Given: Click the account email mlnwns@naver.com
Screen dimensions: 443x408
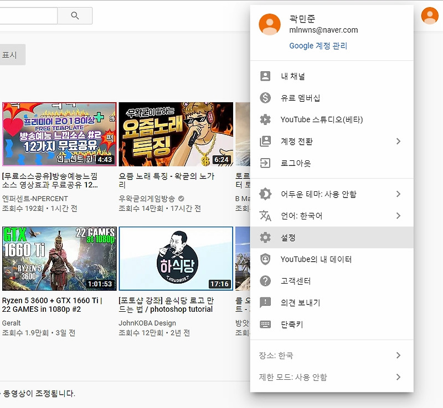Looking at the screenshot, I should tap(323, 30).
